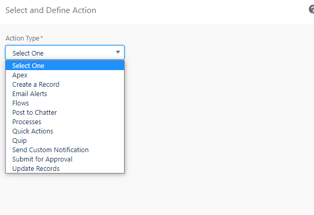The height and width of the screenshot is (215, 314).
Task: Select Quick Actions option
Action: point(65,131)
